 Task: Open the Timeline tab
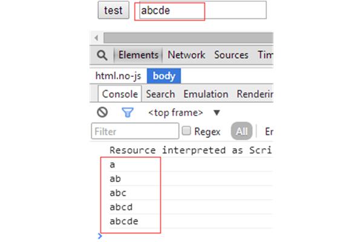(266, 55)
